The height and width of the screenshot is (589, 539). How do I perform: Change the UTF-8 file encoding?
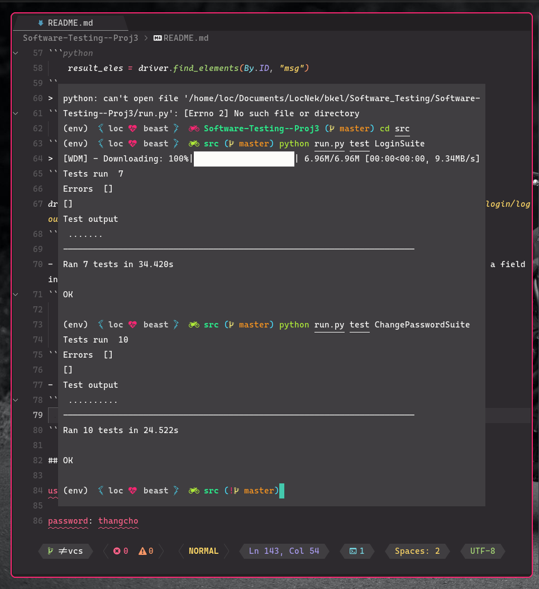click(483, 551)
